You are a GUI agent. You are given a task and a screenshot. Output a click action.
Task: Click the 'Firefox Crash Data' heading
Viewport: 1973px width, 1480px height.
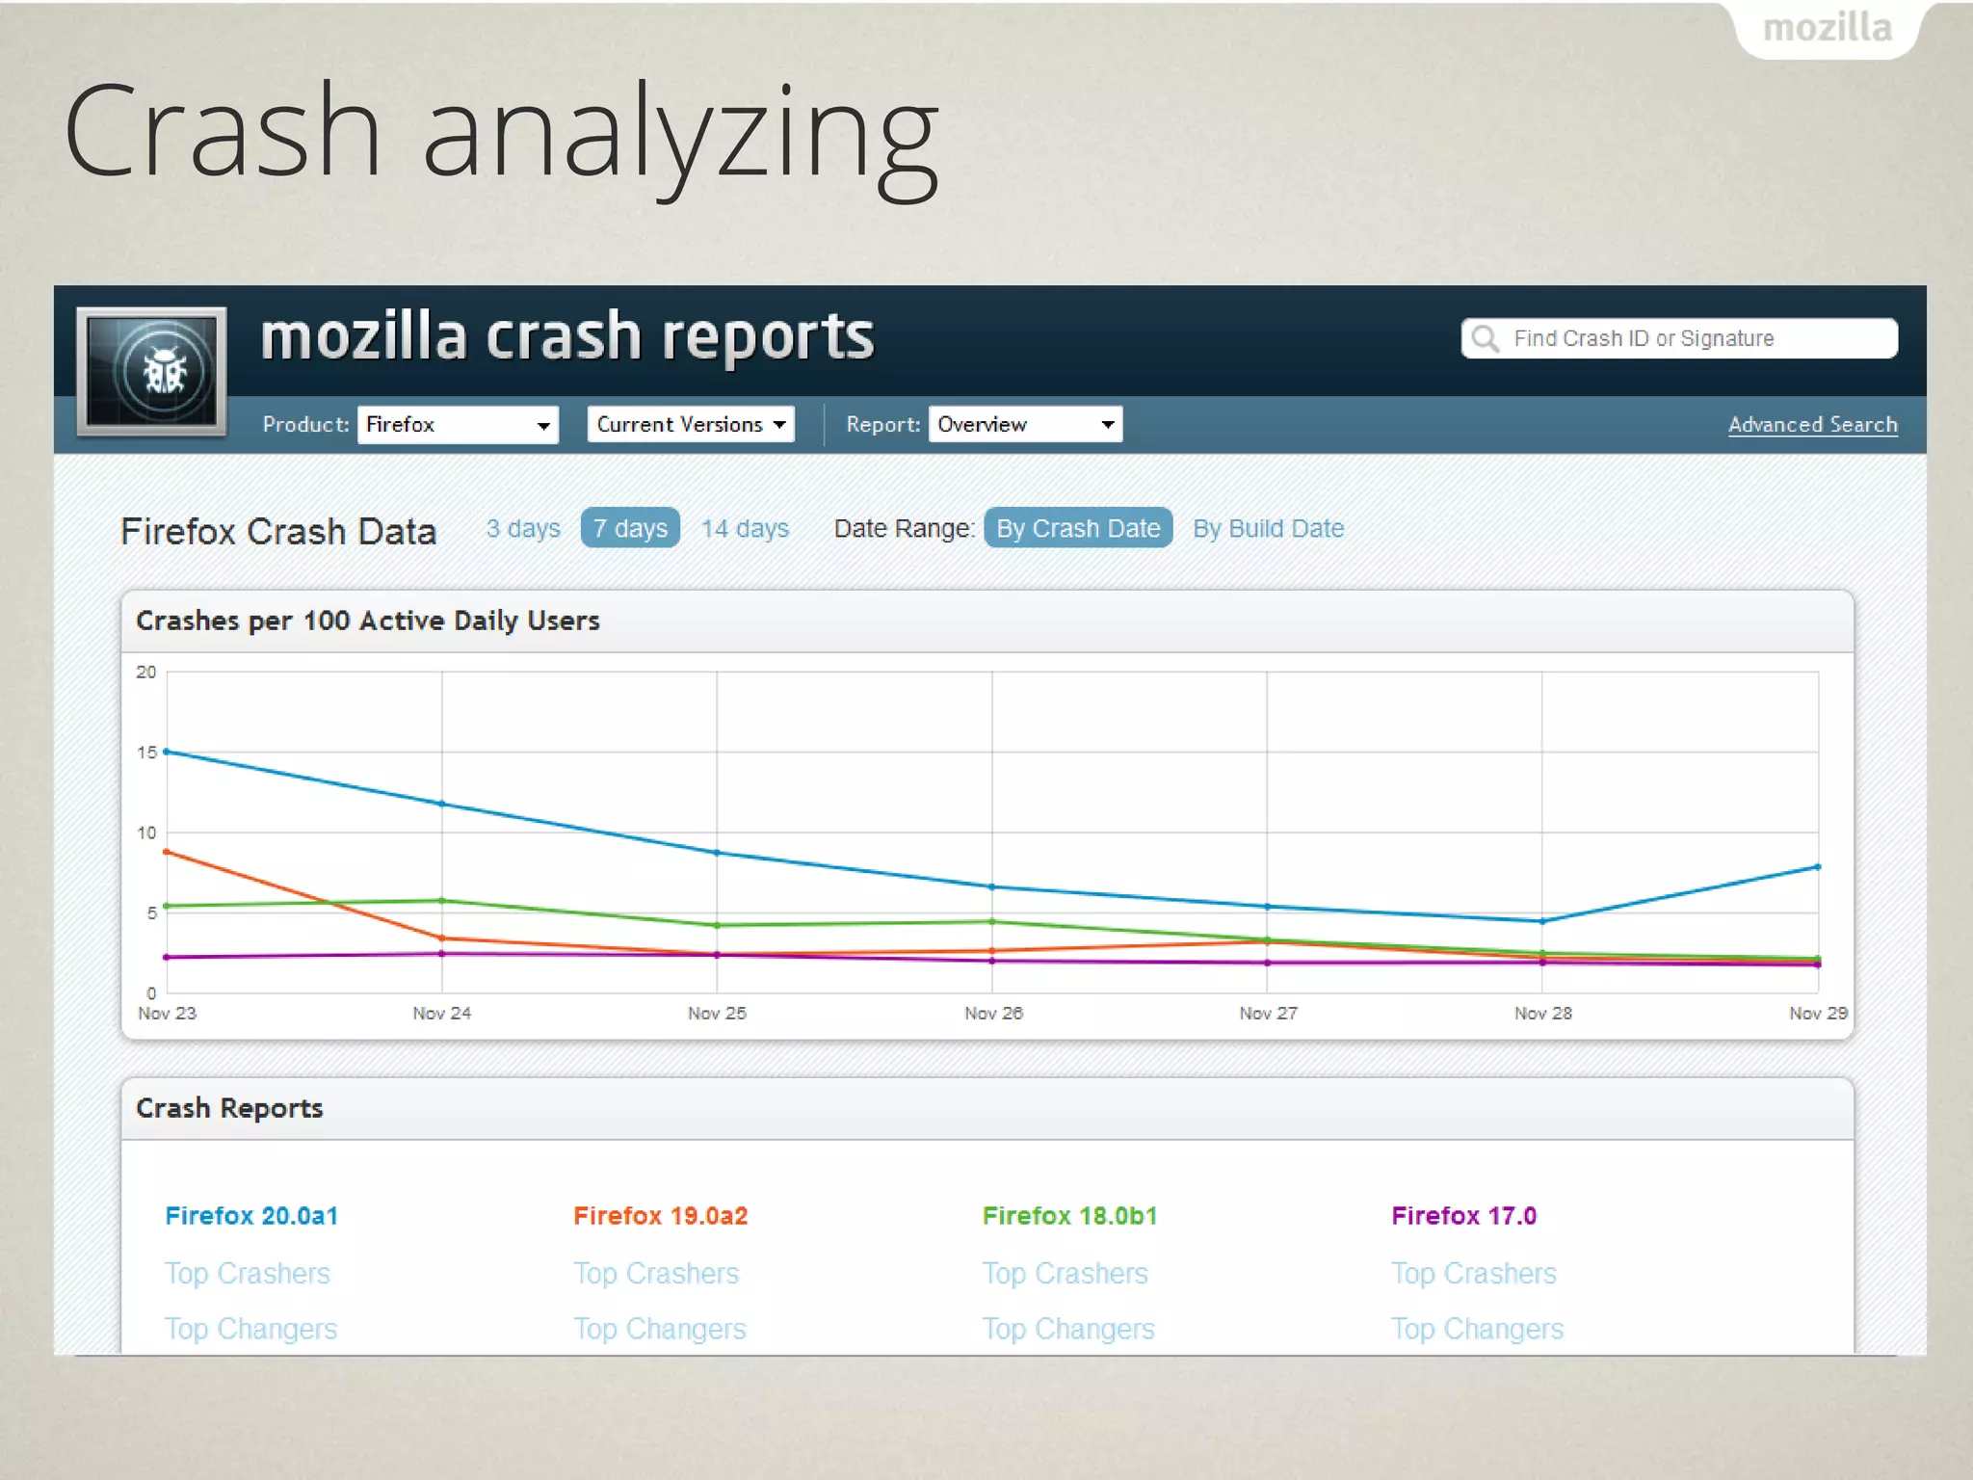278,531
